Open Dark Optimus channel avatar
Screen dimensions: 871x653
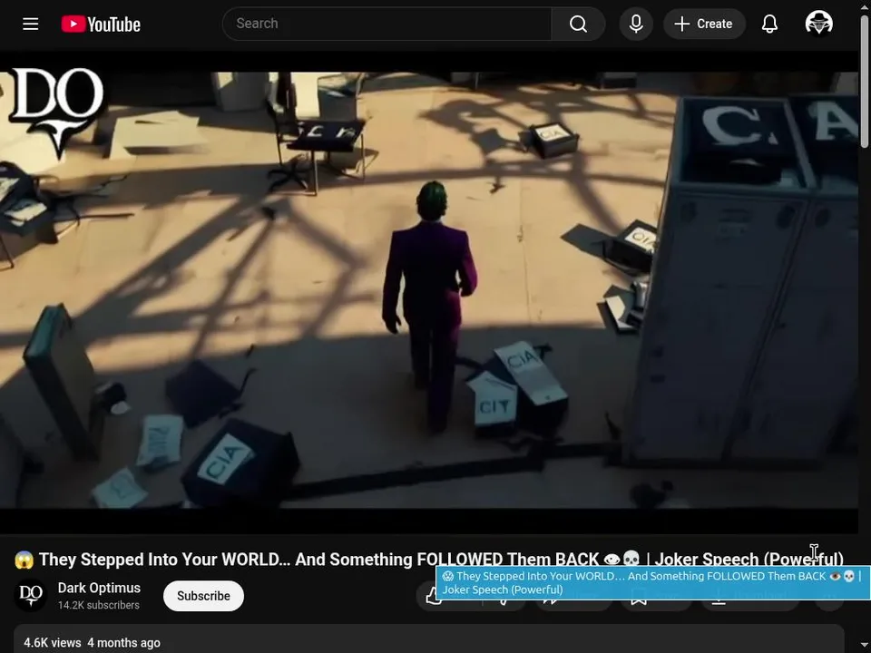tap(31, 595)
